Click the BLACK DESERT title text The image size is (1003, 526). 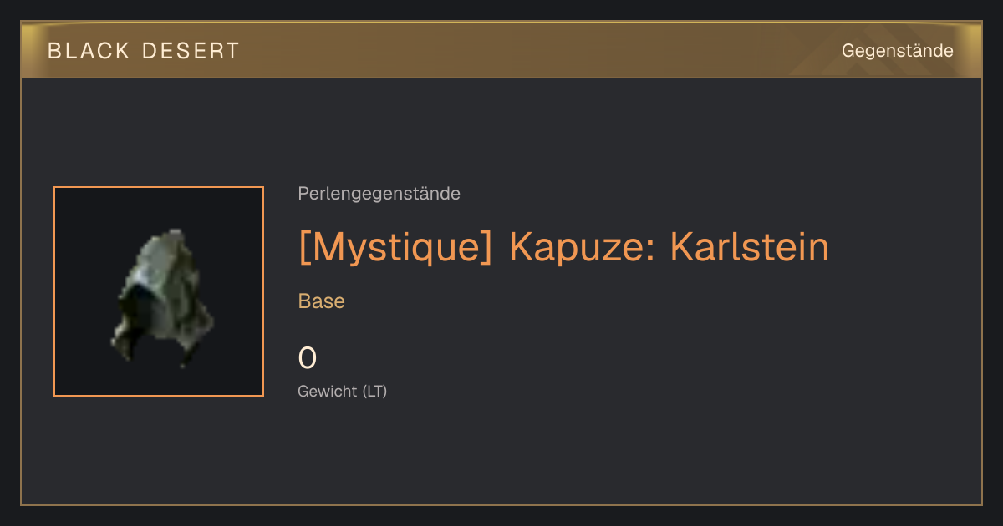pyautogui.click(x=144, y=51)
